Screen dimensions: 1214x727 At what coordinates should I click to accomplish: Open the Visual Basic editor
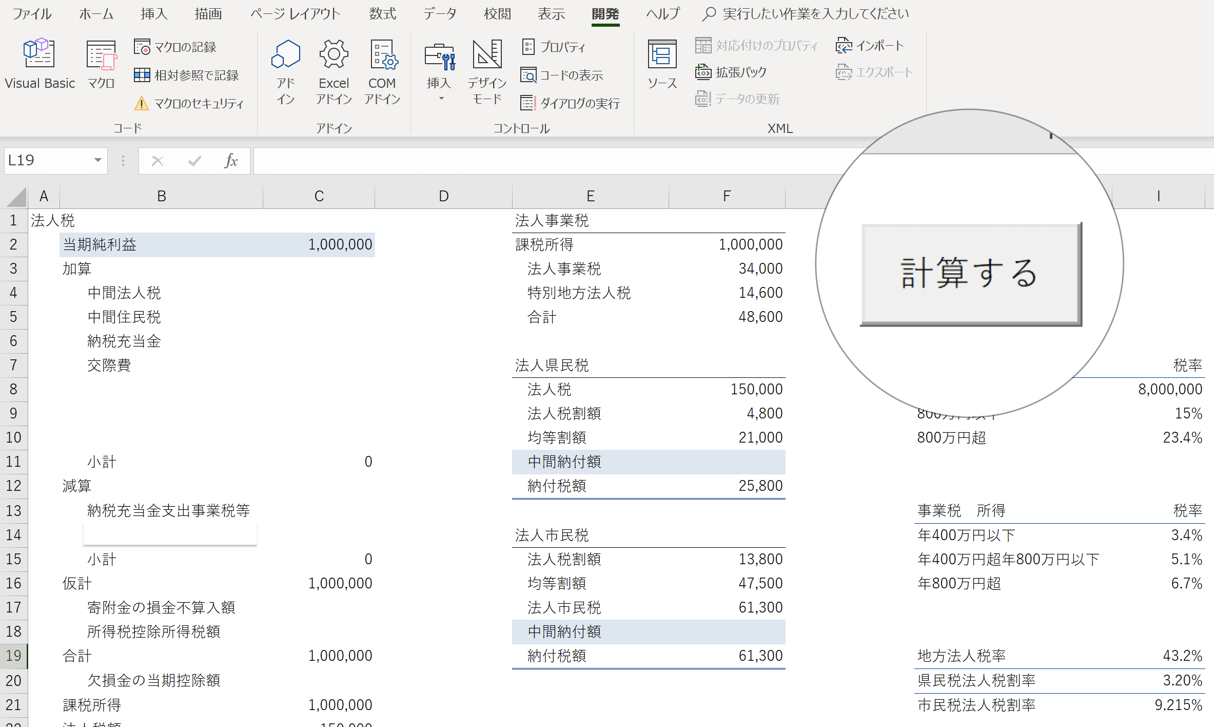[x=40, y=64]
